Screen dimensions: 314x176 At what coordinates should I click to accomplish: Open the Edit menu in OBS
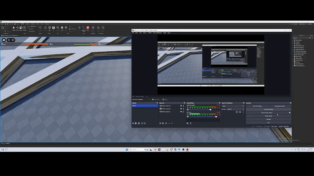coord(136,33)
